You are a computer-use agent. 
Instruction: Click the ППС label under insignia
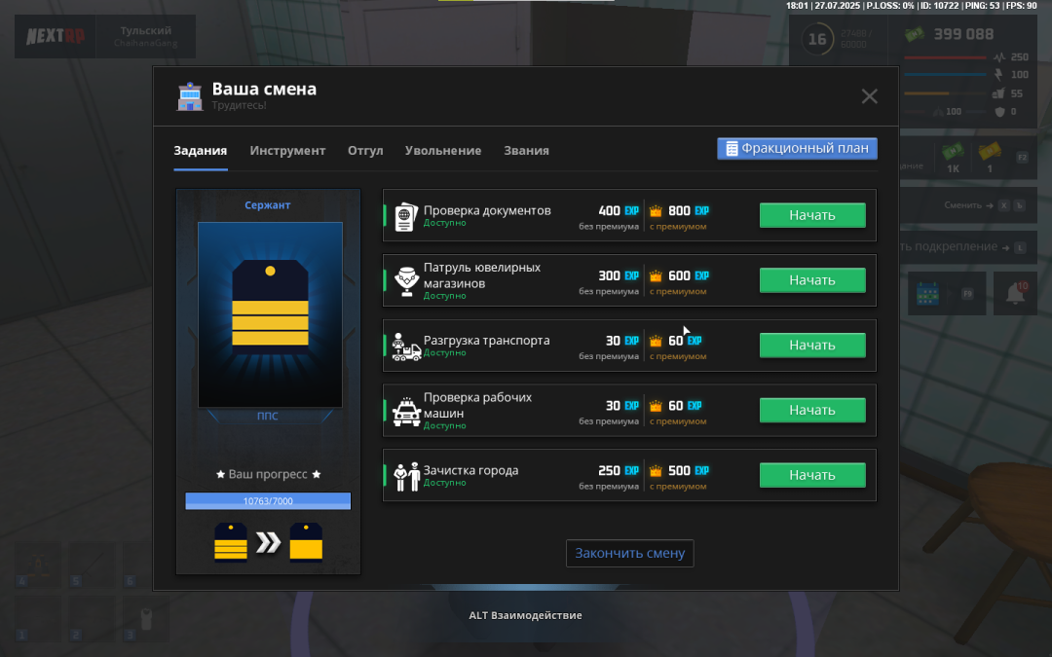(x=267, y=416)
